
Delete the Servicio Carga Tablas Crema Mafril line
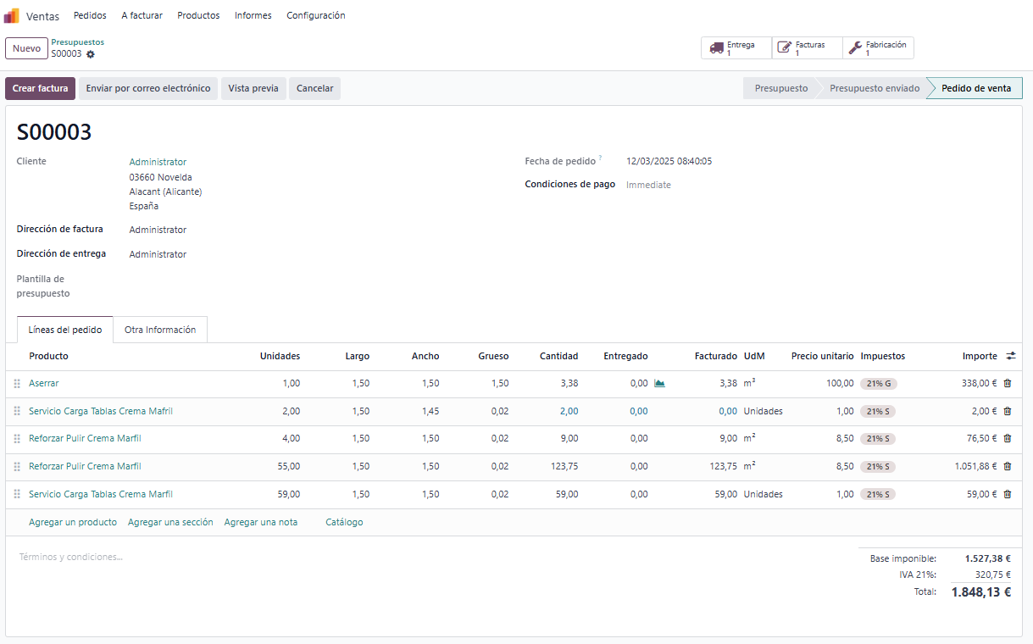tap(1008, 411)
